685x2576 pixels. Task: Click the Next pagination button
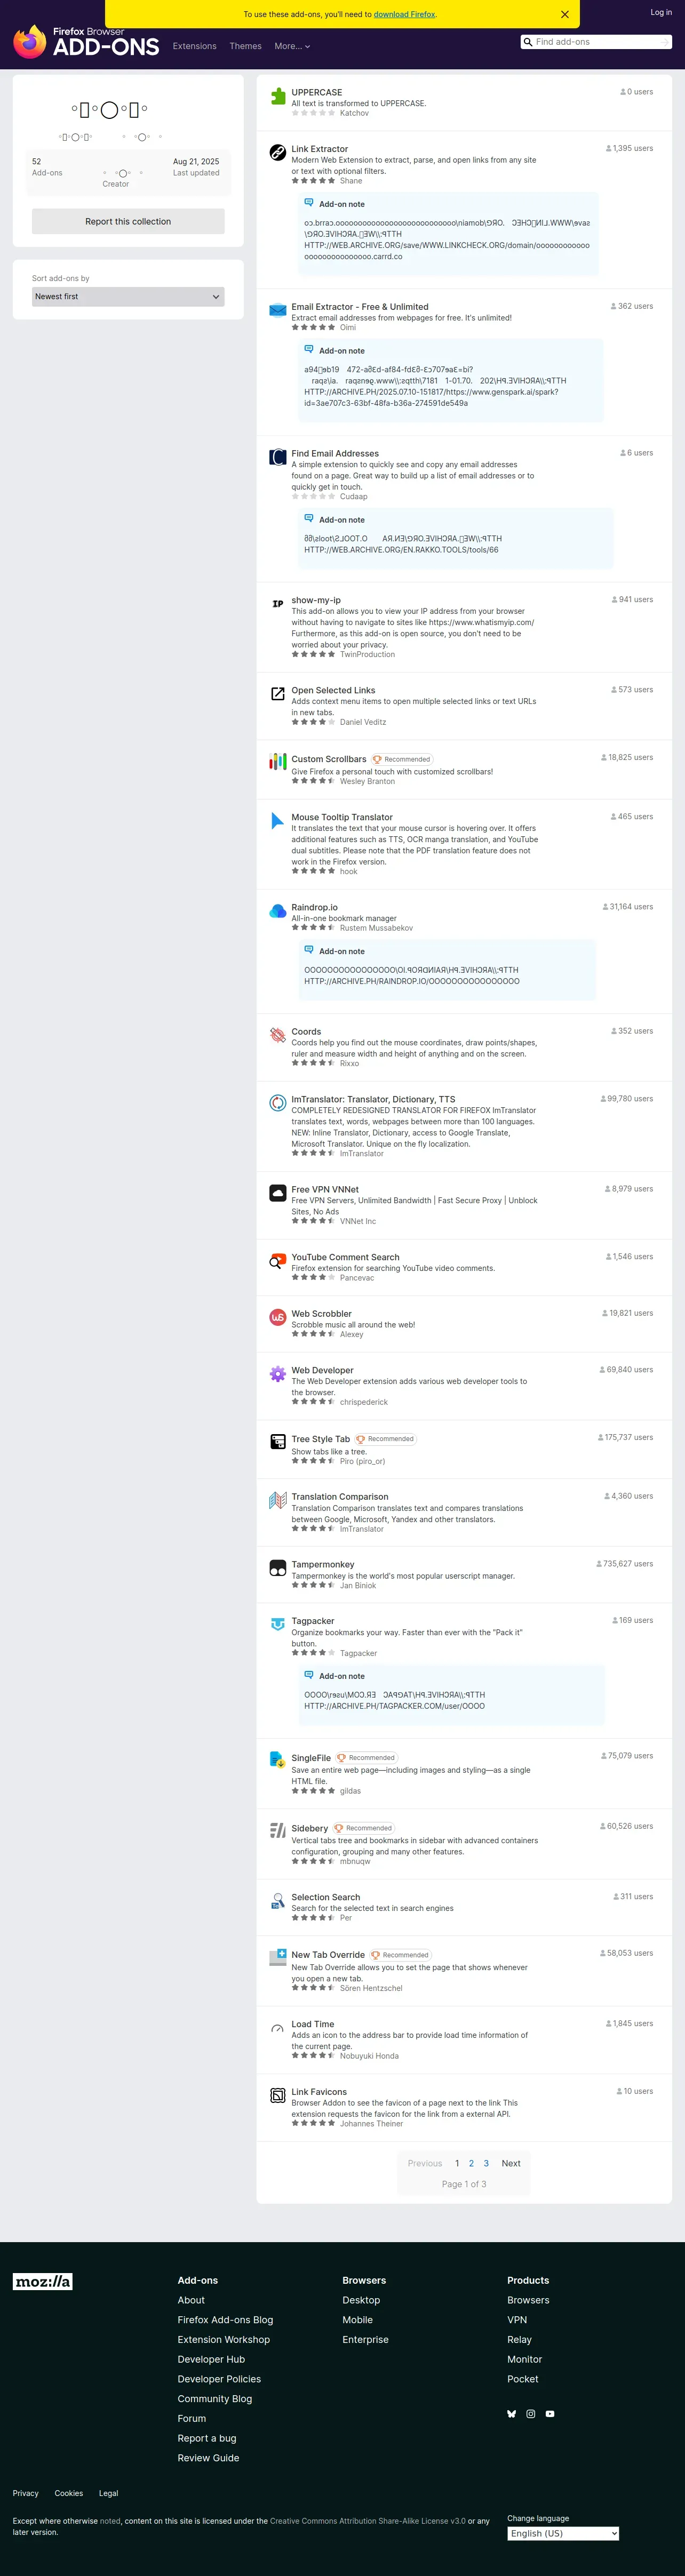pyautogui.click(x=511, y=2163)
